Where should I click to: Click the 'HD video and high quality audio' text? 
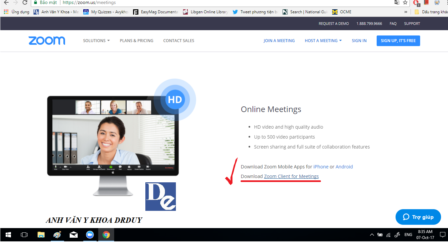pos(288,127)
